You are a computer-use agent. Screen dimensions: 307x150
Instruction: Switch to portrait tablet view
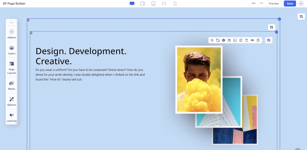click(153, 3)
